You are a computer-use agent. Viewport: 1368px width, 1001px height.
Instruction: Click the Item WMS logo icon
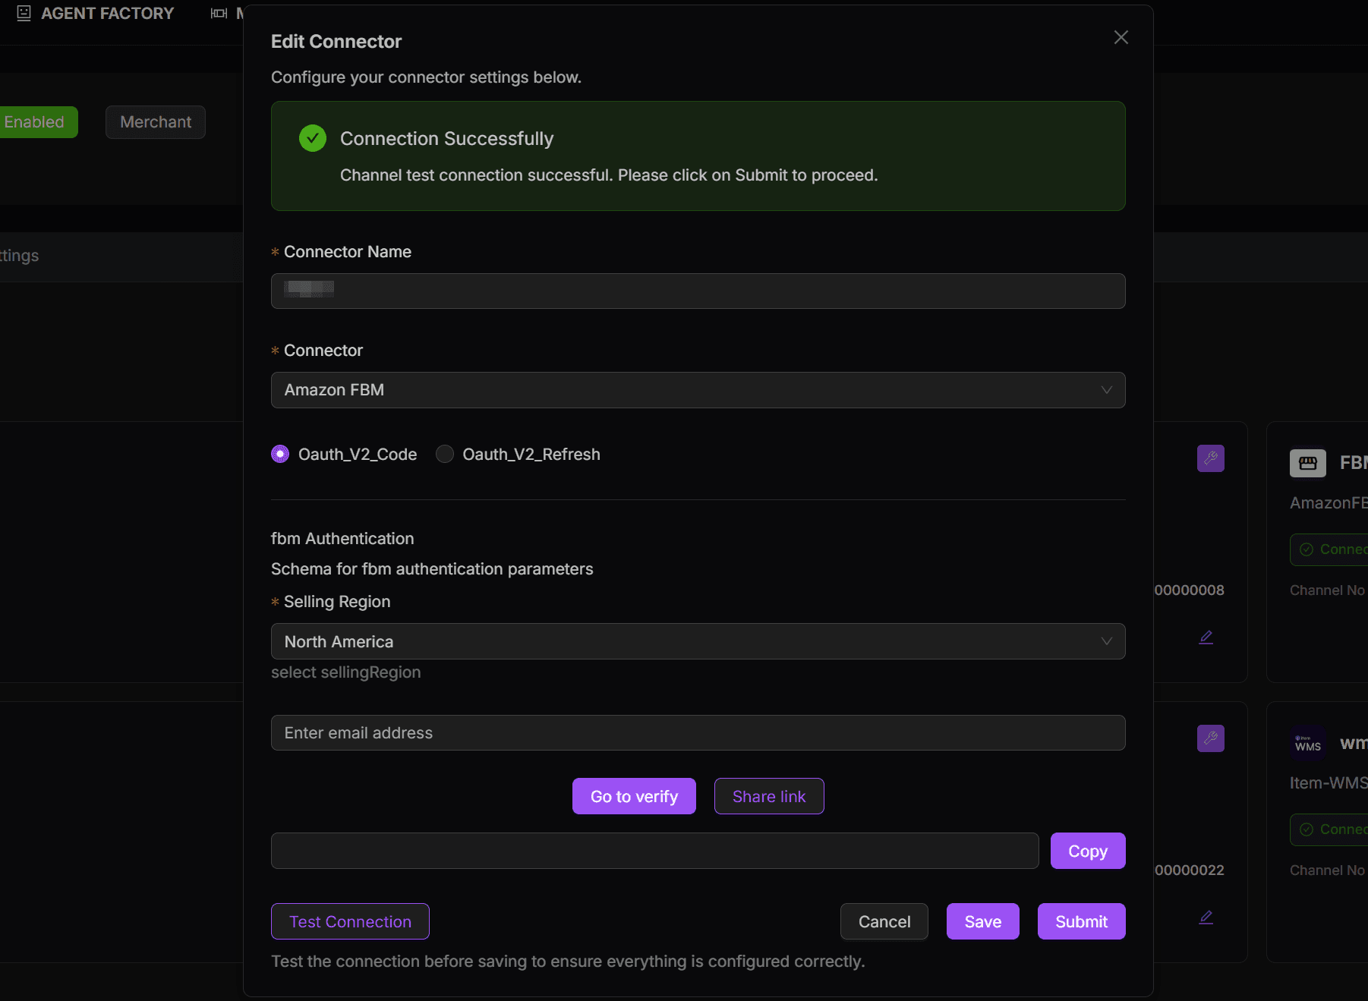point(1307,743)
